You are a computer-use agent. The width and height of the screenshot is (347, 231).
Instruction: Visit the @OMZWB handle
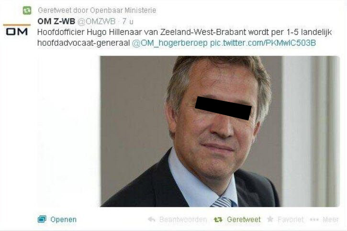click(96, 21)
